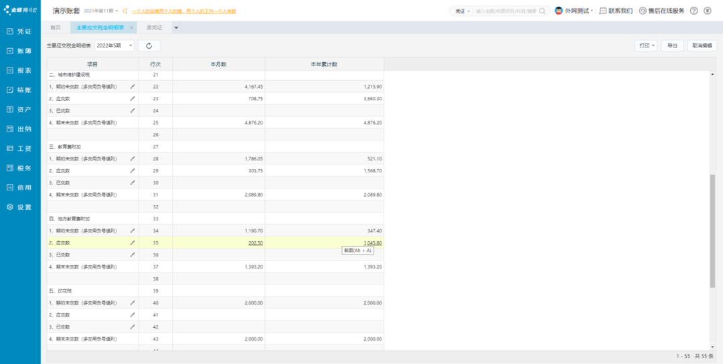The image size is (723, 364).
Task: Click the pencil edit icon in row 40
Action: (133, 303)
